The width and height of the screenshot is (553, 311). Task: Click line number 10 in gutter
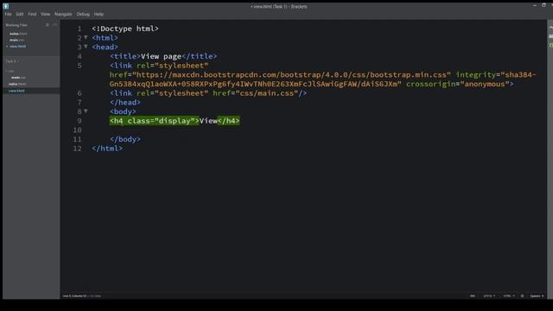[x=78, y=130]
